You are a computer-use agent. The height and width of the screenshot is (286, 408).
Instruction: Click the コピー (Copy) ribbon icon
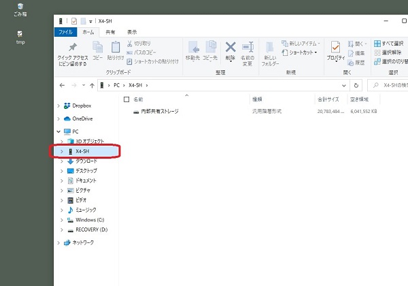(x=97, y=50)
